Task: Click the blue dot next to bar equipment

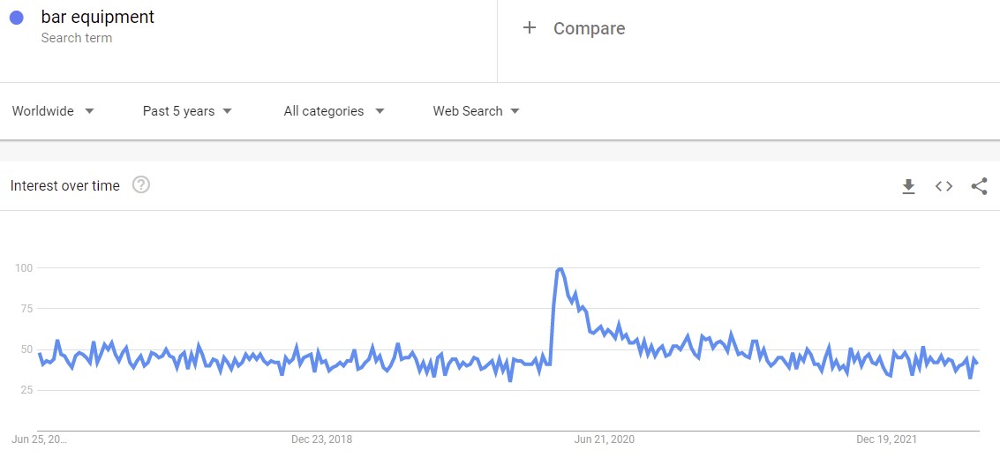Action: pyautogui.click(x=17, y=18)
